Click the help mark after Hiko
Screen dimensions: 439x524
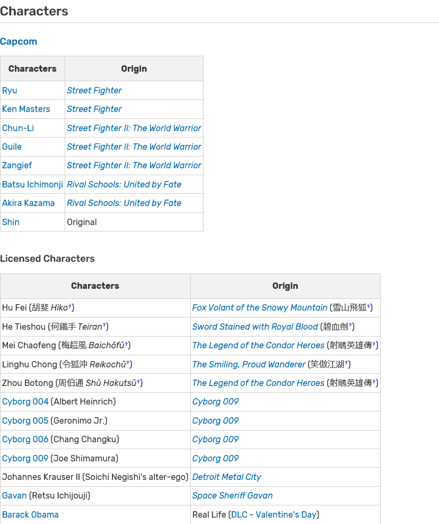coord(70,306)
